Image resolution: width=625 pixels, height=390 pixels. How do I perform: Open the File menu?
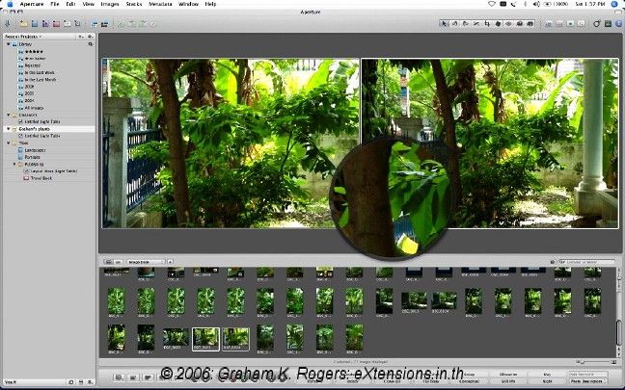pyautogui.click(x=55, y=4)
